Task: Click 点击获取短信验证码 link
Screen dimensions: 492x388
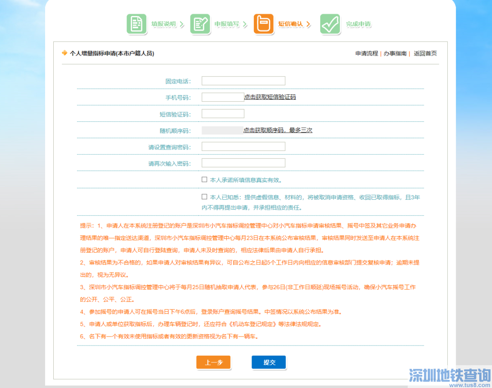Action: (x=270, y=97)
